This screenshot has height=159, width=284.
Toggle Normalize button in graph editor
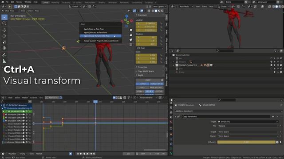coord(52,98)
